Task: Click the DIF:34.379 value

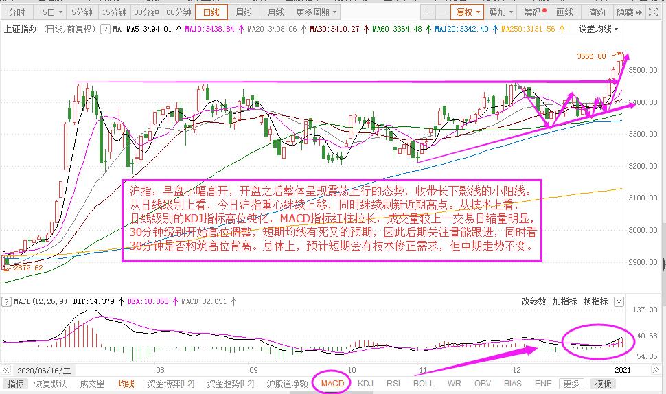Action: (93, 301)
